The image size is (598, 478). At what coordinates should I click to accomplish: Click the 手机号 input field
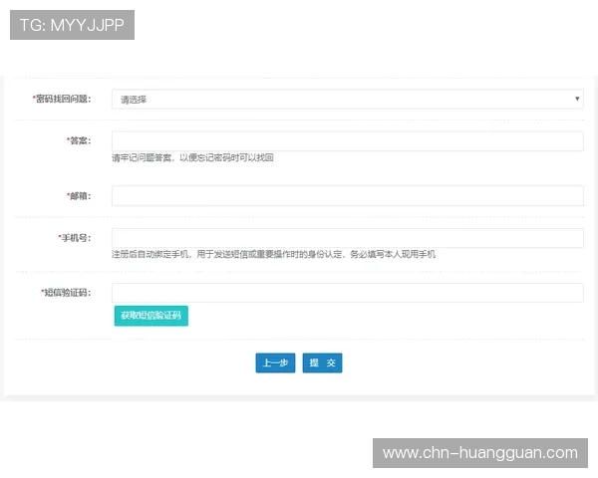pyautogui.click(x=348, y=238)
